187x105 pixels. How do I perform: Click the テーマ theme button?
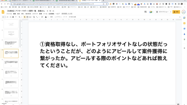point(65,17)
